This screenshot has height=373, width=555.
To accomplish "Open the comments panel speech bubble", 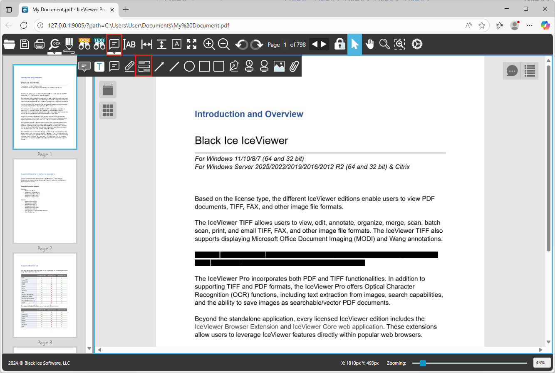I will click(x=512, y=71).
